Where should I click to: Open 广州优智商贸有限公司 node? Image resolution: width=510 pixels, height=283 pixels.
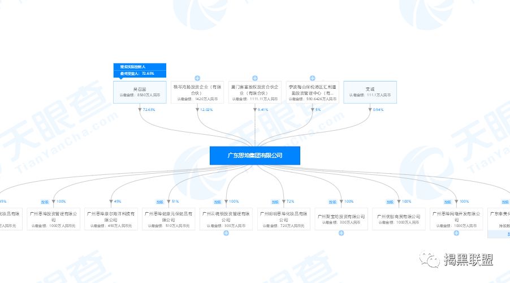pyautogui.click(x=399, y=219)
